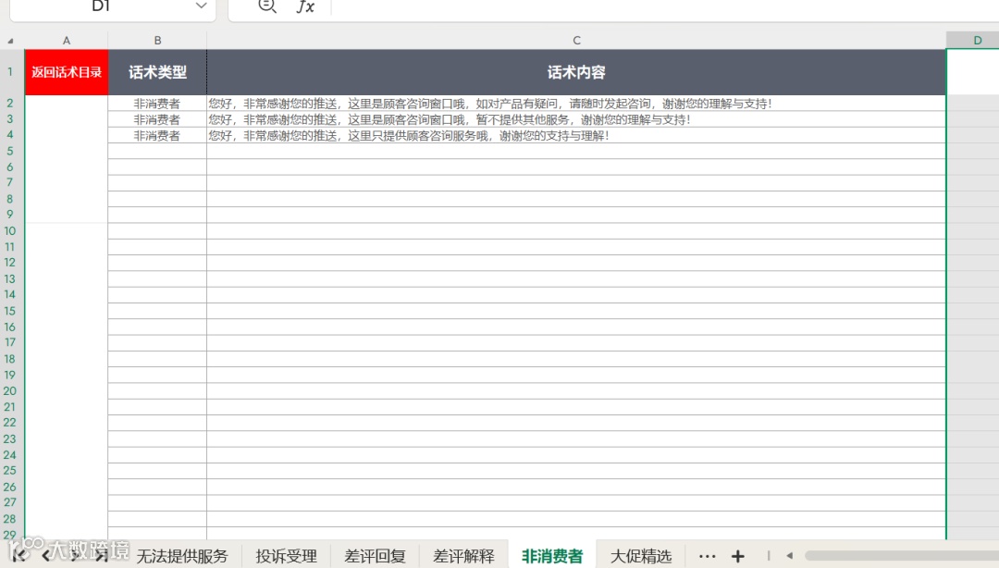Viewport: 999px width, 568px height.
Task: Select the row 2 text ending 请随时发起咨询
Action: tap(490, 104)
